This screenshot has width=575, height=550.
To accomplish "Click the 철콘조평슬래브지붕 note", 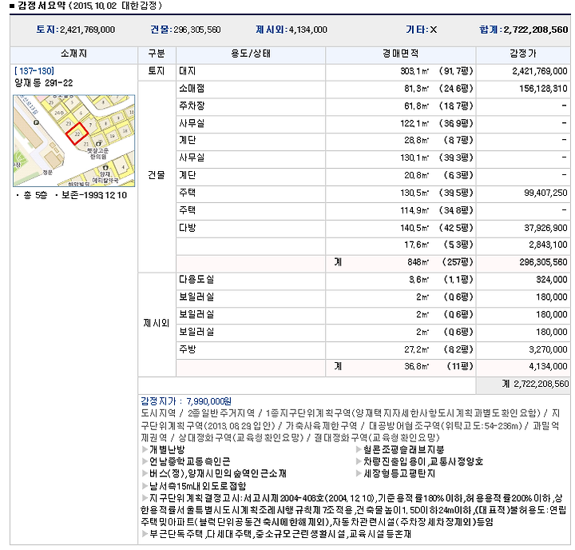I will click(404, 450).
